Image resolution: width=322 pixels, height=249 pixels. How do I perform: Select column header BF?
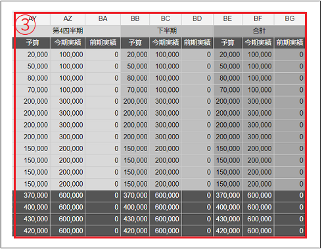258,19
